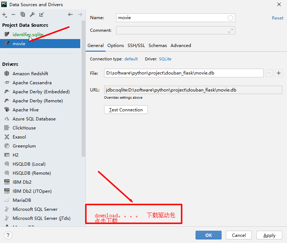This screenshot has width=287, height=243.
Task: Click the Apply button
Action: (x=269, y=235)
